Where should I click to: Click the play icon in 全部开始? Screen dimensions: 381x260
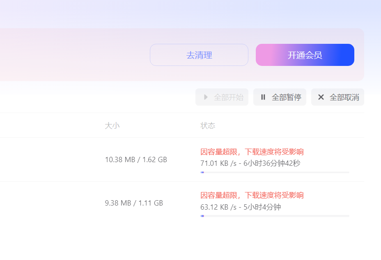206,97
